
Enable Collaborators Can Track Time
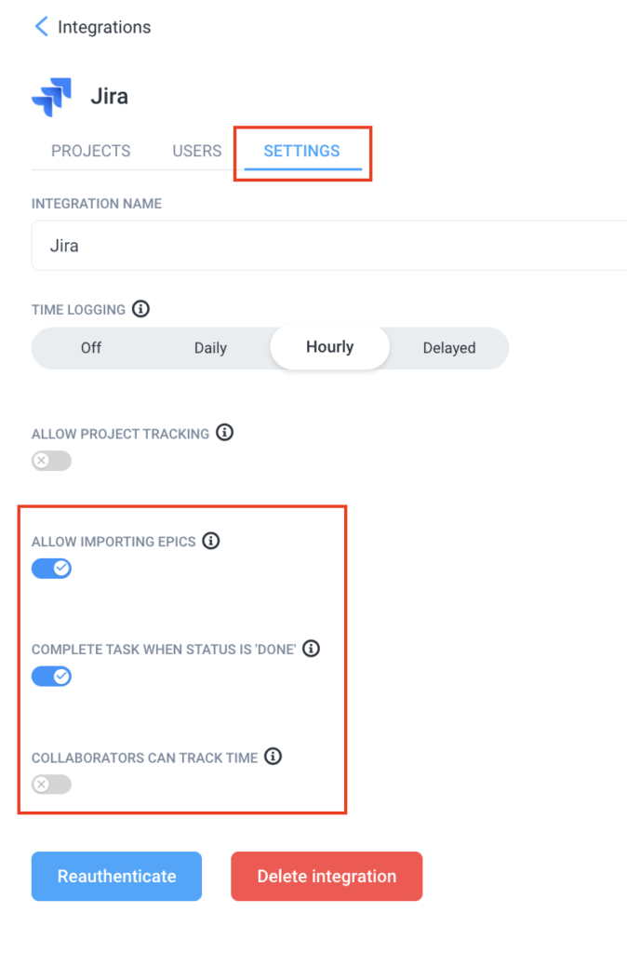(51, 785)
